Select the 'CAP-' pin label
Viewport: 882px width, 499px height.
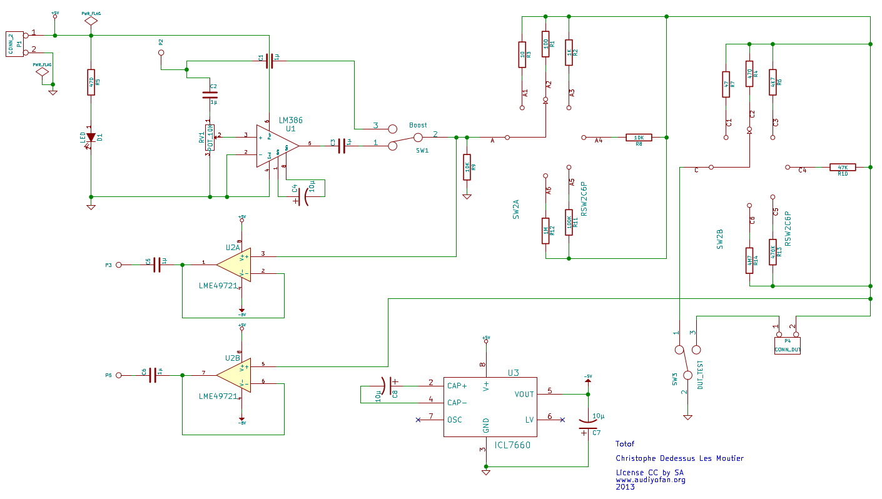tap(458, 403)
